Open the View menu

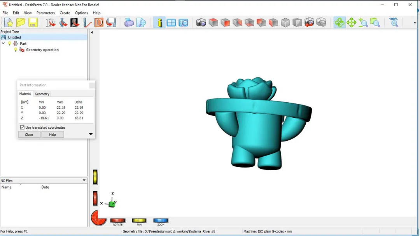pyautogui.click(x=28, y=13)
